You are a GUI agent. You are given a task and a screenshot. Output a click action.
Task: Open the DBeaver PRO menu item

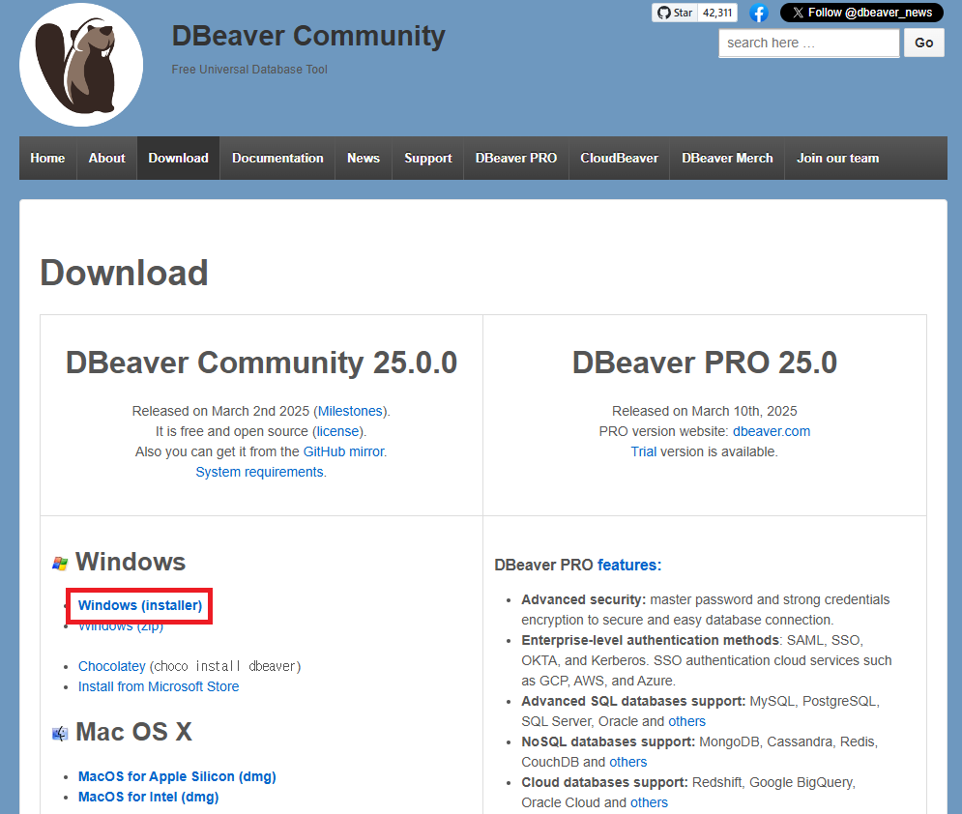pos(516,159)
